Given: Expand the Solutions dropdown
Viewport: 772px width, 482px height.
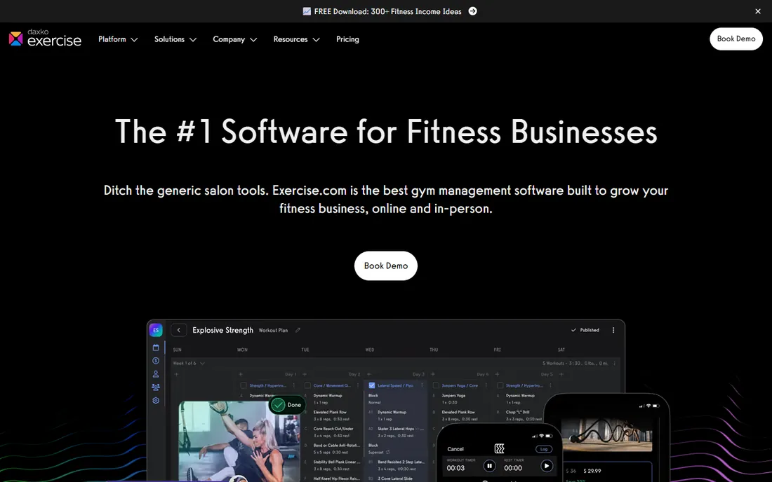Looking at the screenshot, I should (175, 39).
